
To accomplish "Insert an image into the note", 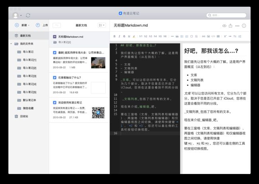I will (x=208, y=36).
